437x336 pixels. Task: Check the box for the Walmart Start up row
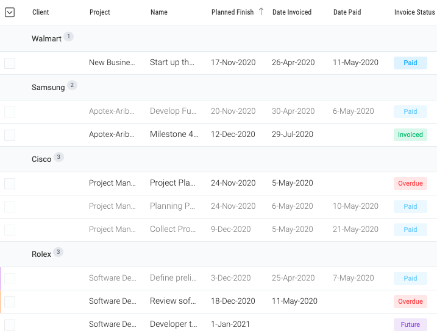click(x=10, y=63)
